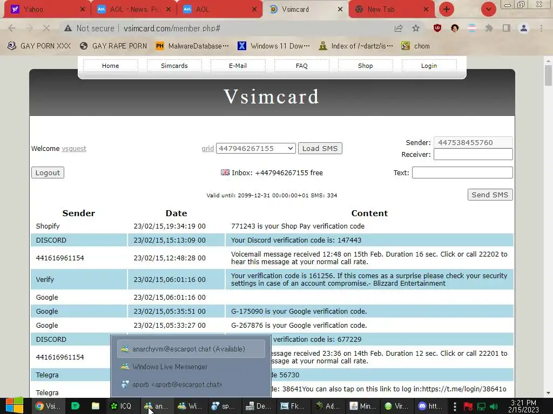This screenshot has width=553, height=414.
Task: Stop loading the page with X icon
Action: pyautogui.click(x=46, y=28)
